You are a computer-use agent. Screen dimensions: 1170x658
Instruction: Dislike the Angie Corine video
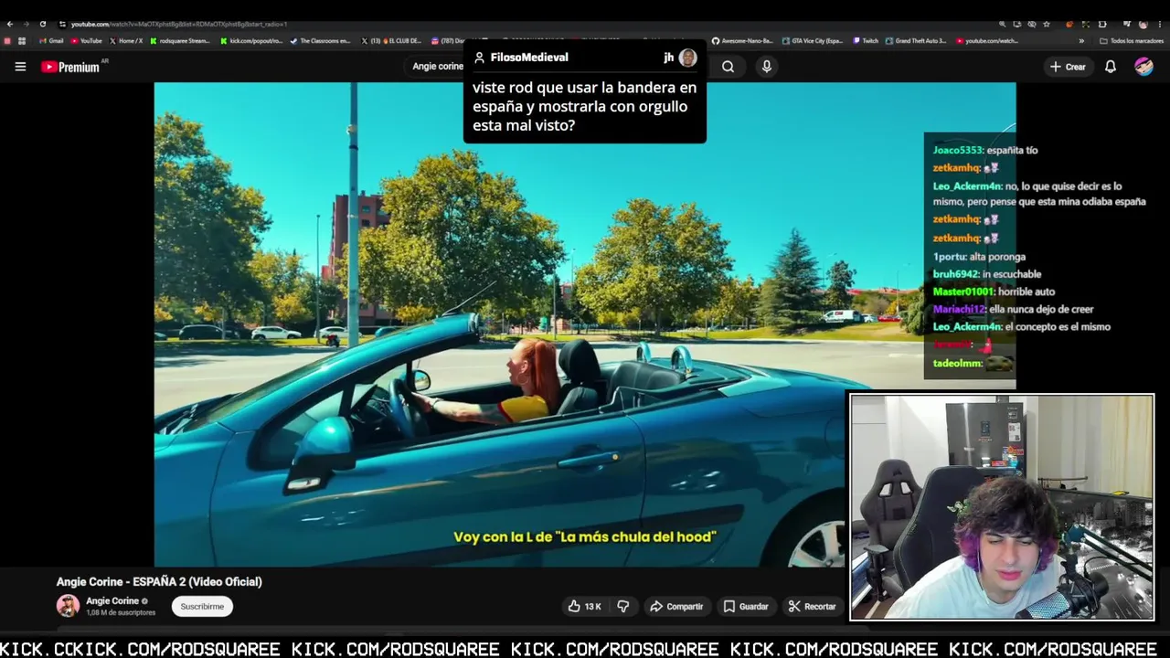[x=623, y=606]
